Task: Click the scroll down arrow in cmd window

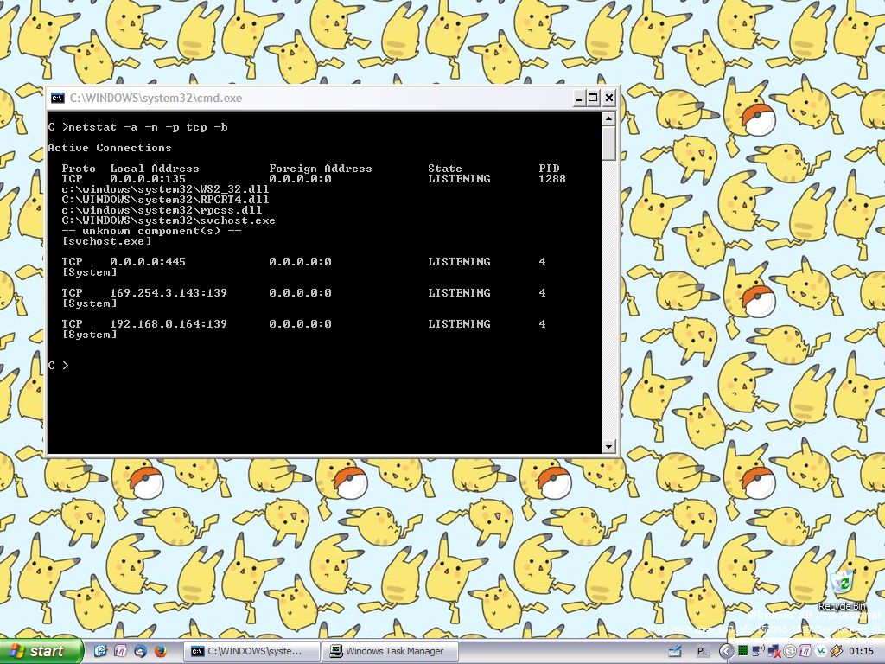Action: click(608, 446)
